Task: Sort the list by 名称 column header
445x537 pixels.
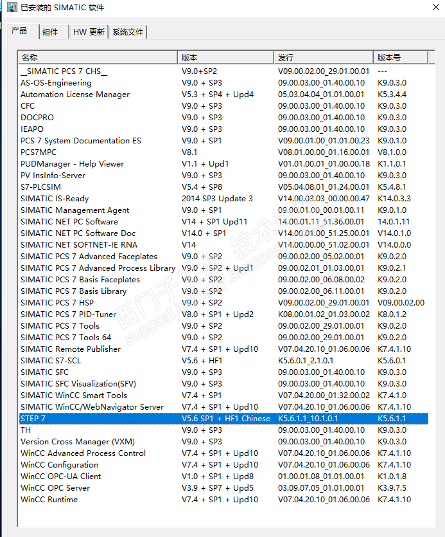Action: (98, 57)
